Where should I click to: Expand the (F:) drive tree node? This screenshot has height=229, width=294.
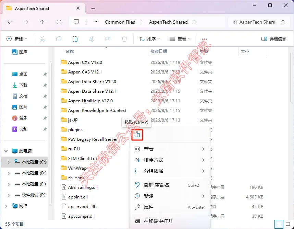coord(9,195)
